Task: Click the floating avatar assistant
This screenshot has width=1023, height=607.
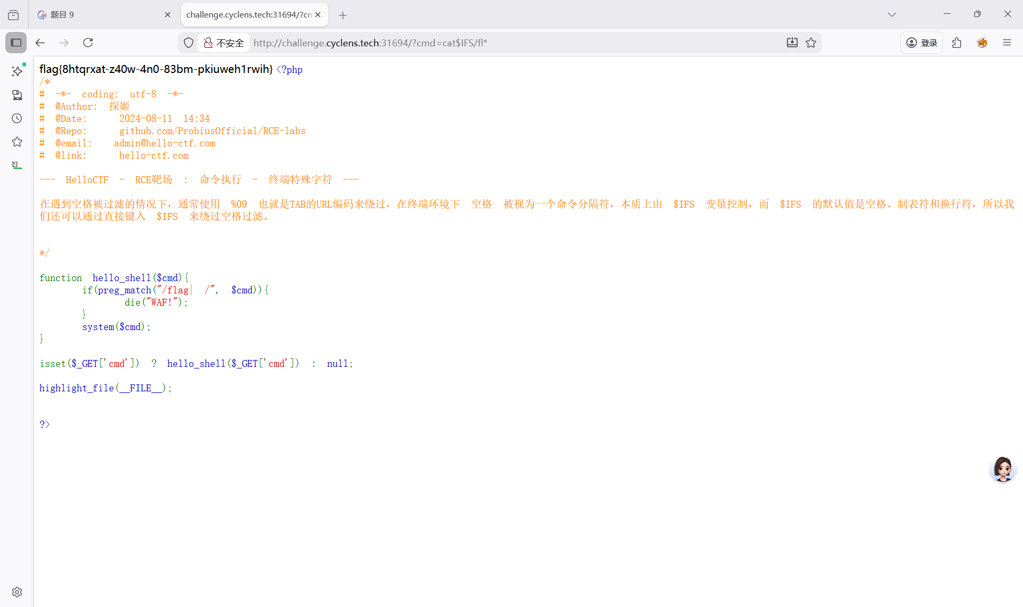Action: coord(1003,469)
